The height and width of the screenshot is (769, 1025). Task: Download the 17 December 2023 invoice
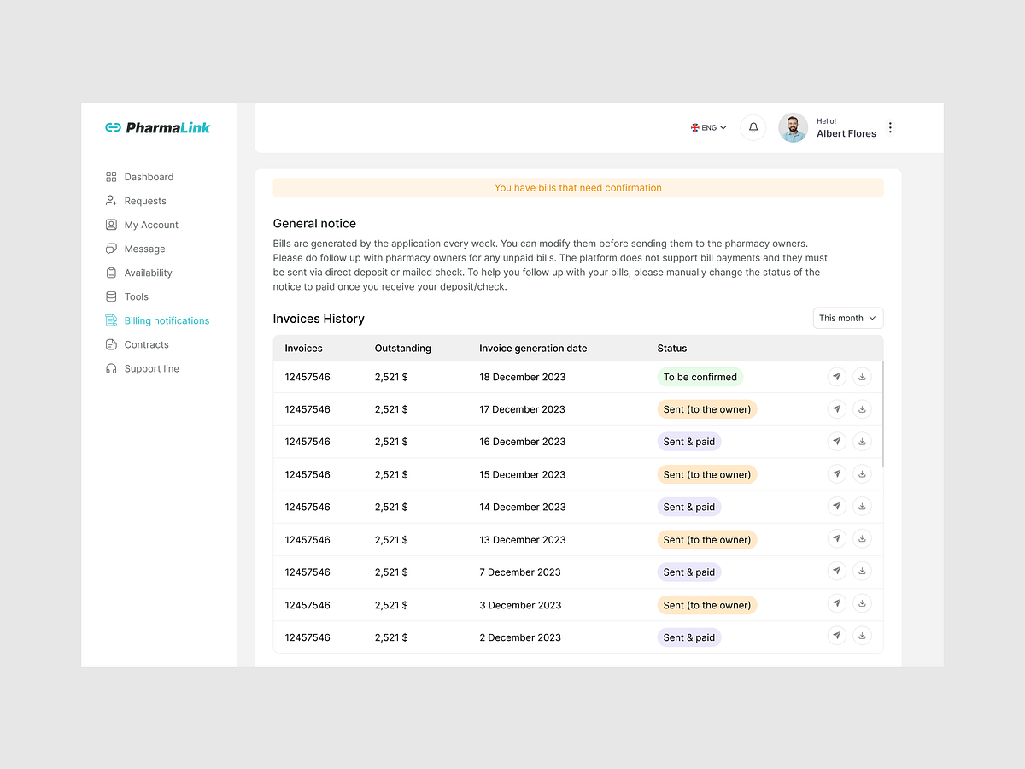coord(862,408)
